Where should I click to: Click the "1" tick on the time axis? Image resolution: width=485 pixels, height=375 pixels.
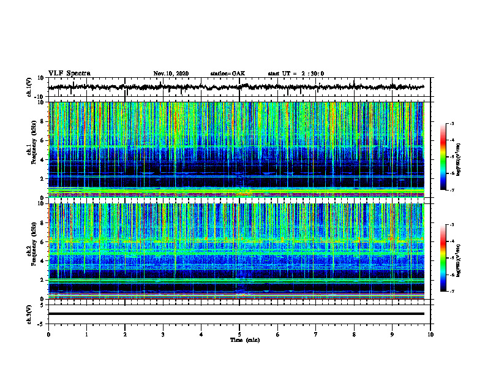86,335
